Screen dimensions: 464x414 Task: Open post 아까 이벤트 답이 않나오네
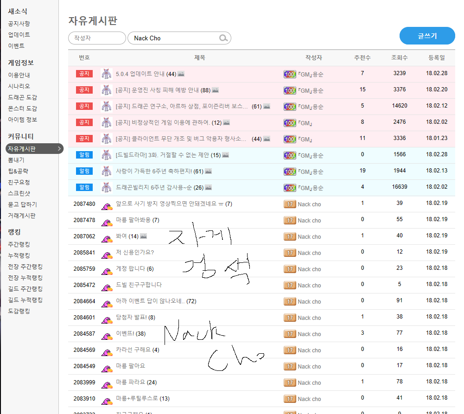click(150, 301)
